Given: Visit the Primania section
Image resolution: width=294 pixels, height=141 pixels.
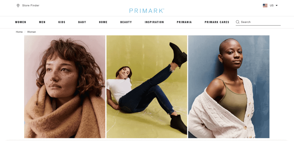Looking at the screenshot, I should coord(184,22).
